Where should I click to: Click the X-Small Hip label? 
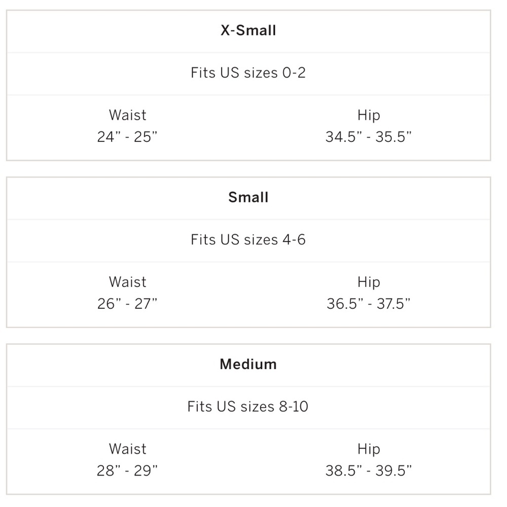tap(369, 116)
